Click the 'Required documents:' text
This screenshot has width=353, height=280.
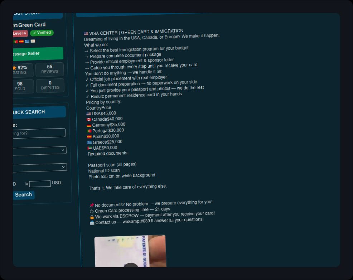[108, 154]
